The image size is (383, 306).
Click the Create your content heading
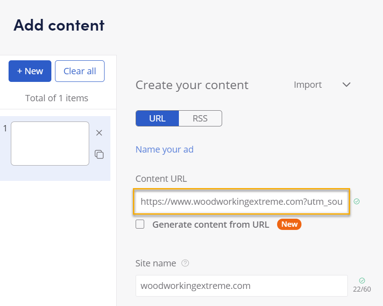point(192,85)
